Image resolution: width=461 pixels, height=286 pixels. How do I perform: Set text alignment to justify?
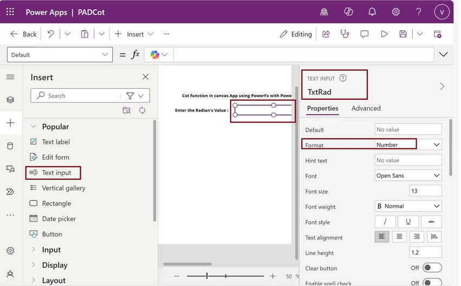(x=434, y=237)
